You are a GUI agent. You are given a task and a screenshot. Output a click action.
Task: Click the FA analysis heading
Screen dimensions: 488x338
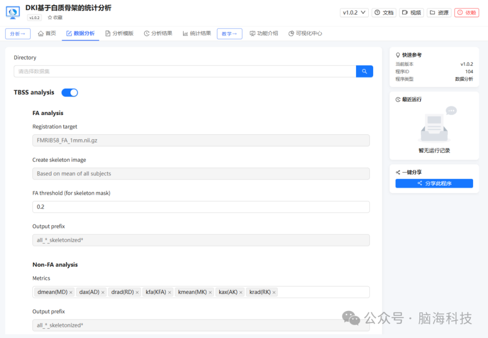pyautogui.click(x=48, y=113)
